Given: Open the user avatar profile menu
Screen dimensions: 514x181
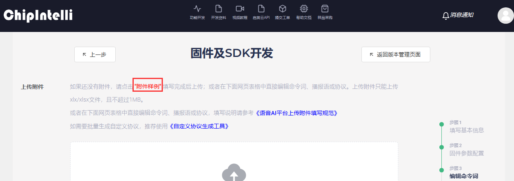Looking at the screenshot, I should tap(505, 16).
